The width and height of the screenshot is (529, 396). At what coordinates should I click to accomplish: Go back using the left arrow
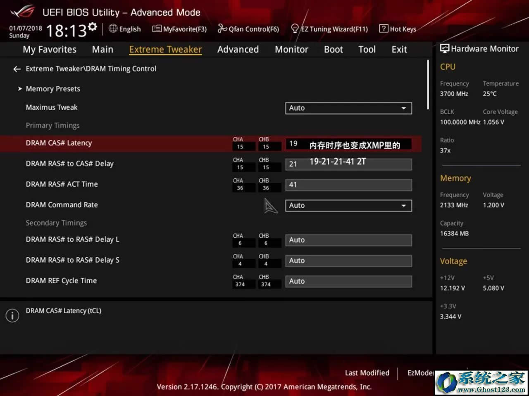click(x=17, y=69)
